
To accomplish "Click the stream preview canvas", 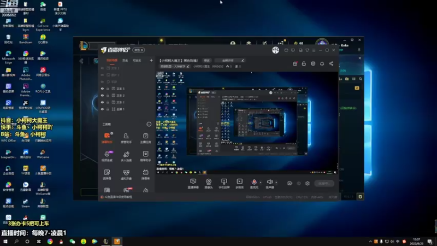I will (247, 122).
